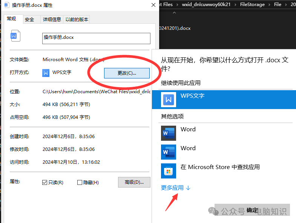Click the 访问时间 value 13:16:02
Viewport: 296px width, 223px height.
[71, 162]
